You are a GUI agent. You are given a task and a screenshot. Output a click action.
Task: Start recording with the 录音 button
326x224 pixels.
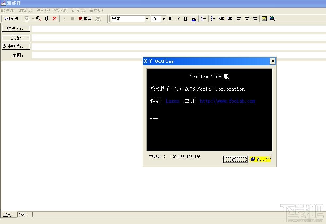pyautogui.click(x=85, y=19)
